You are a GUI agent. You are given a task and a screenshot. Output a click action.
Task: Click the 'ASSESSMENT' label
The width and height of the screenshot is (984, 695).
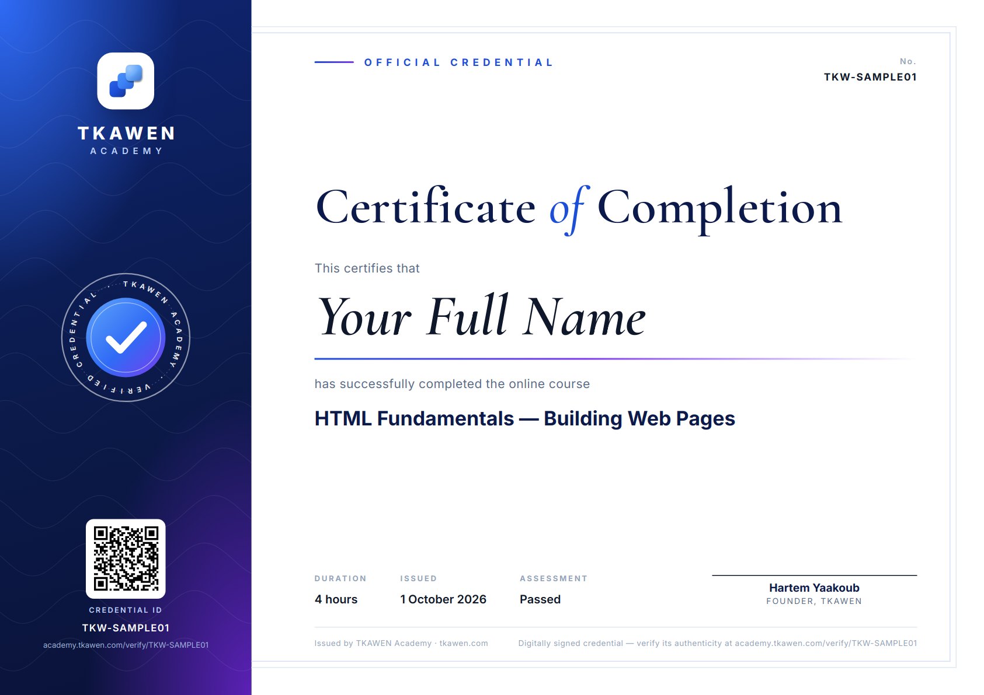[554, 578]
